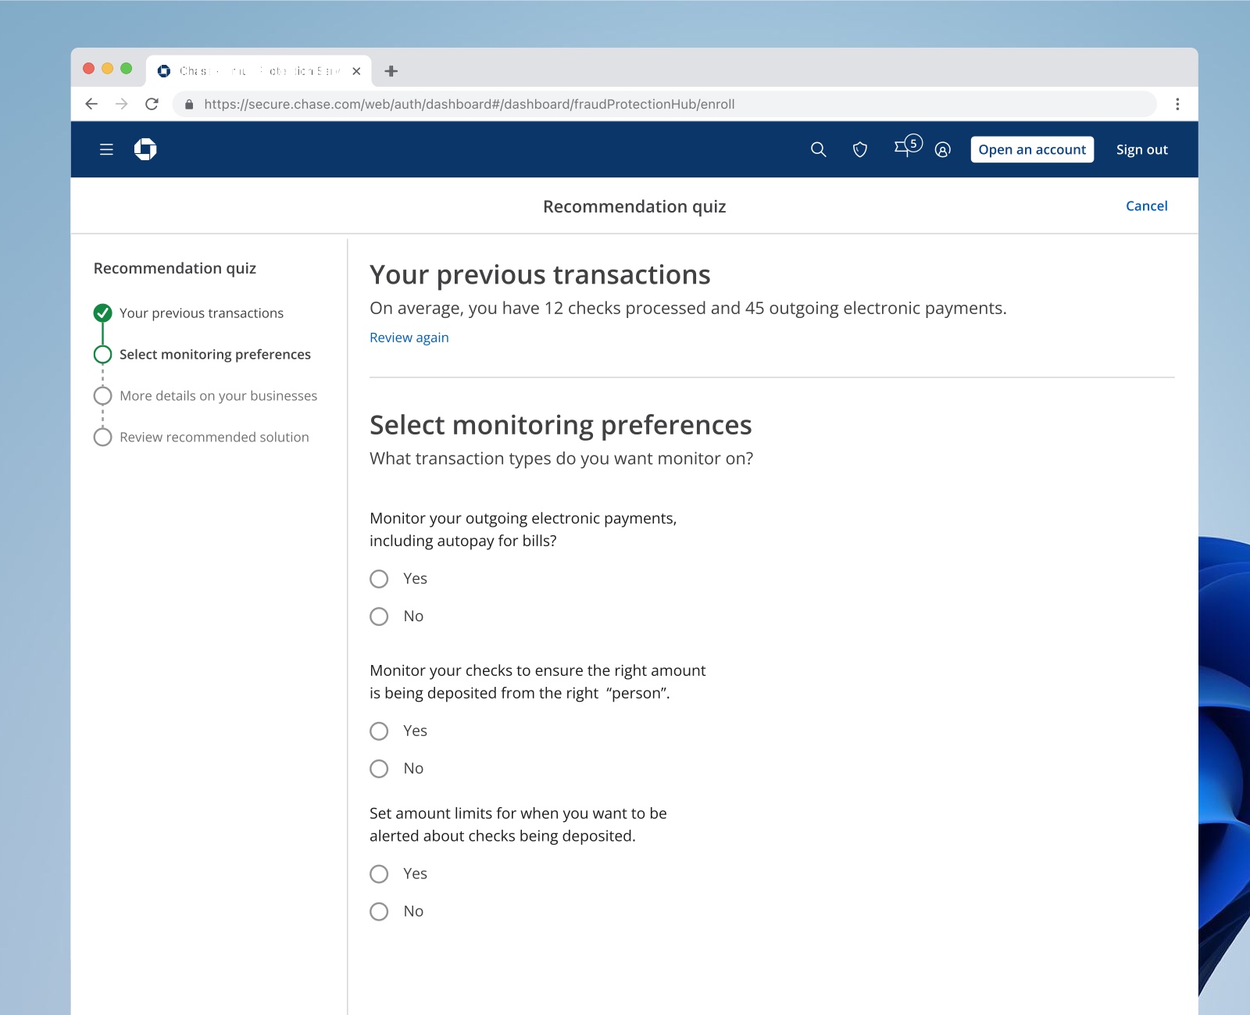
Task: Open browser three-dot menu
Action: tap(1177, 104)
